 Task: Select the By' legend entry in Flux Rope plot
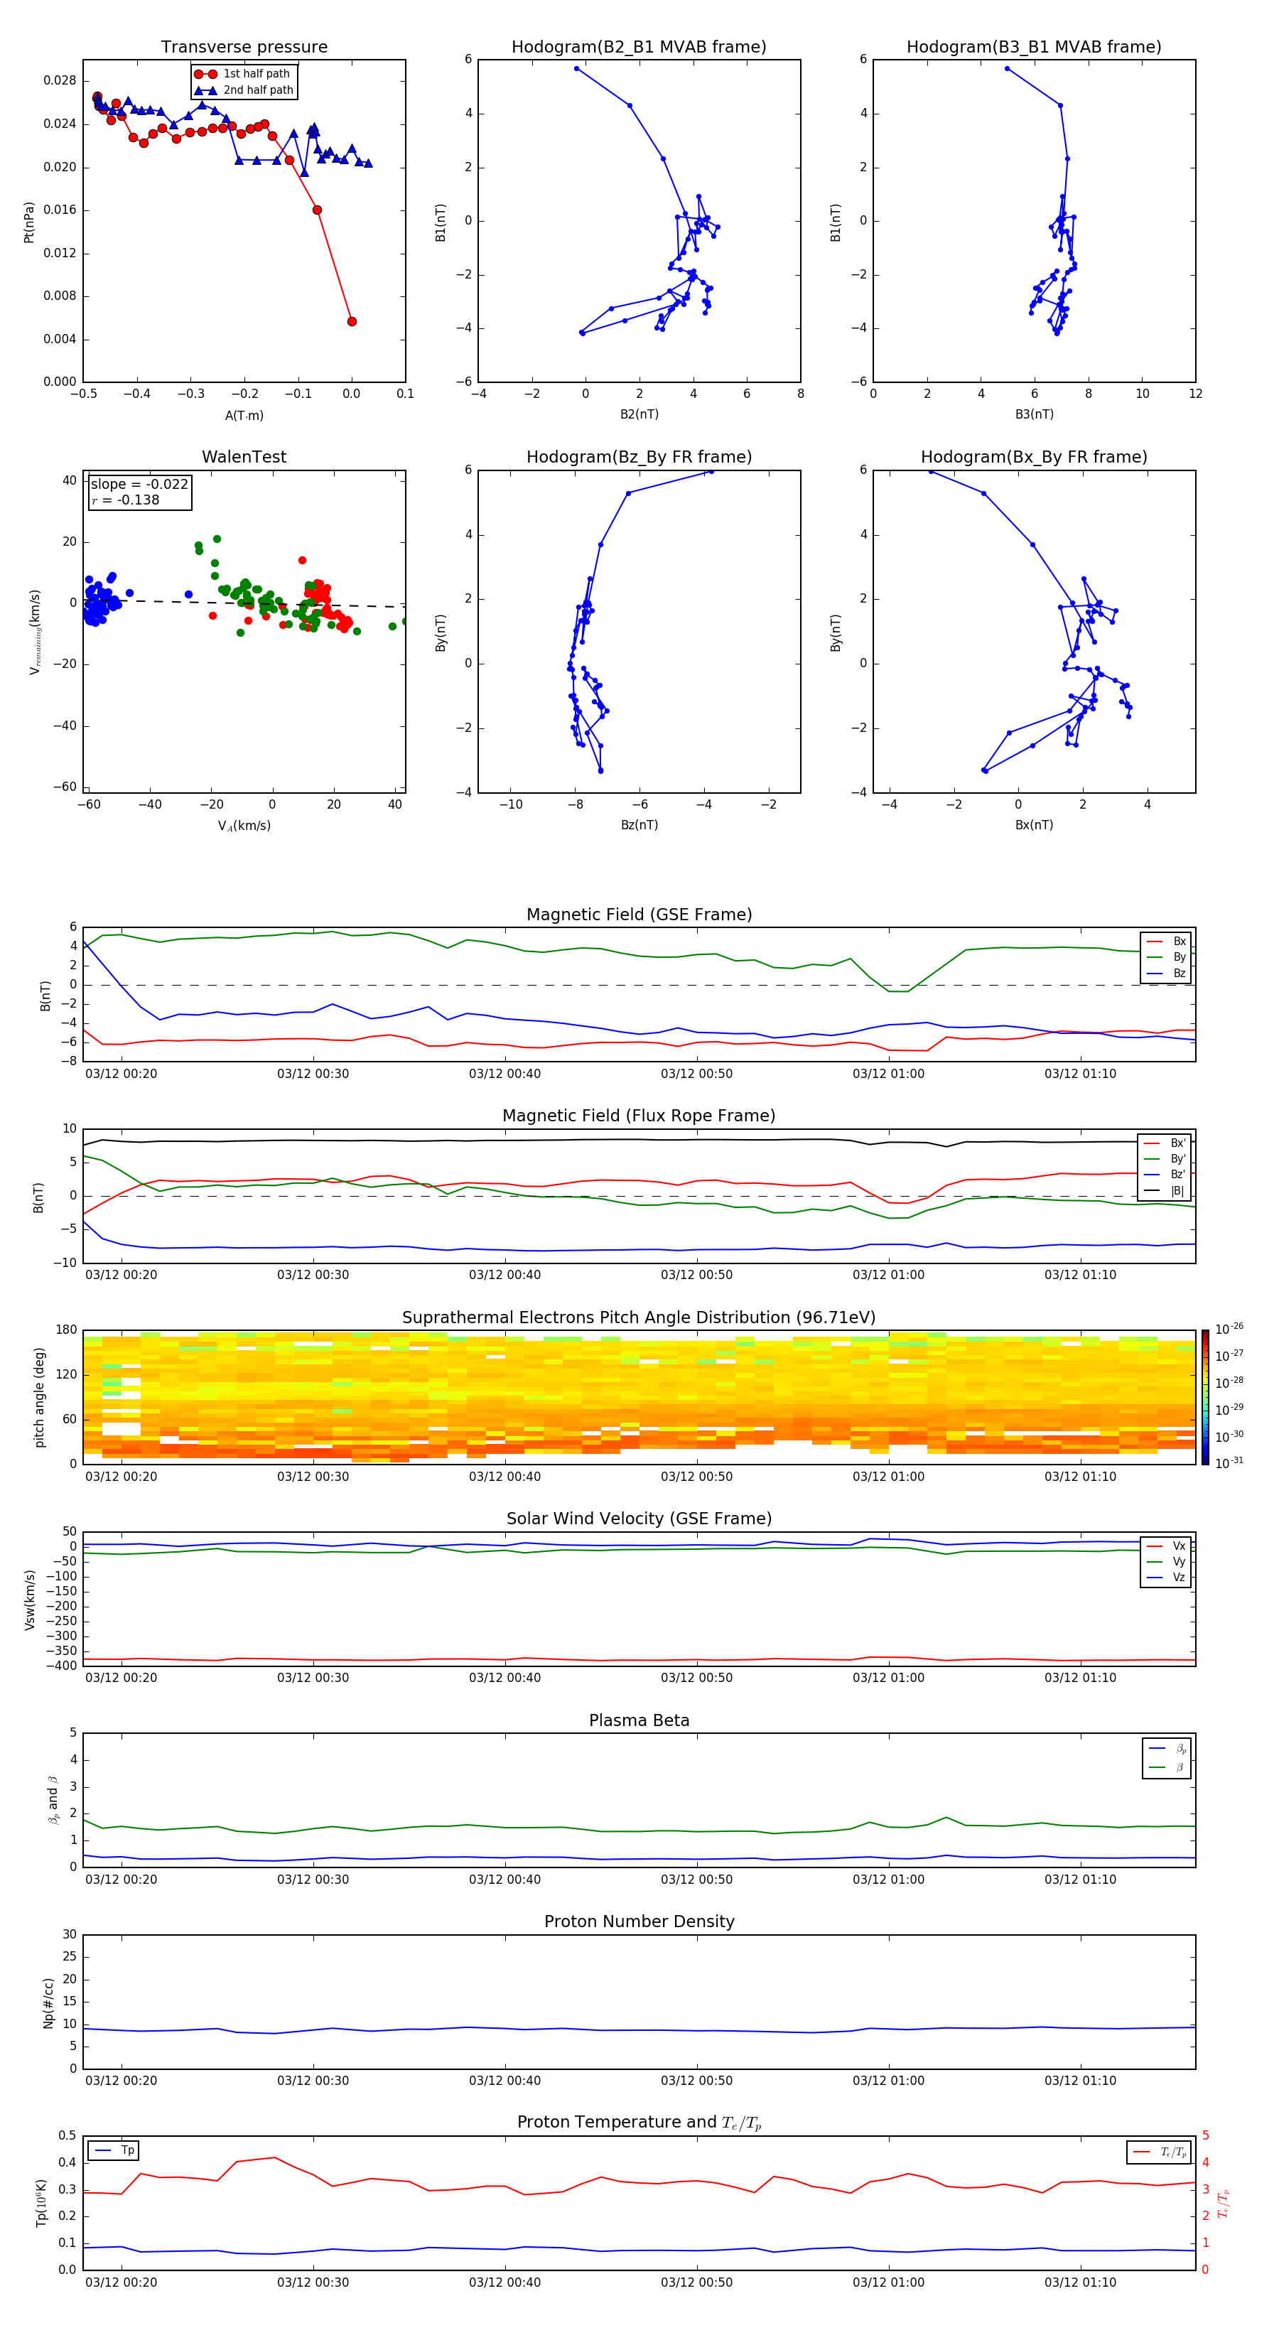pos(1165,1159)
